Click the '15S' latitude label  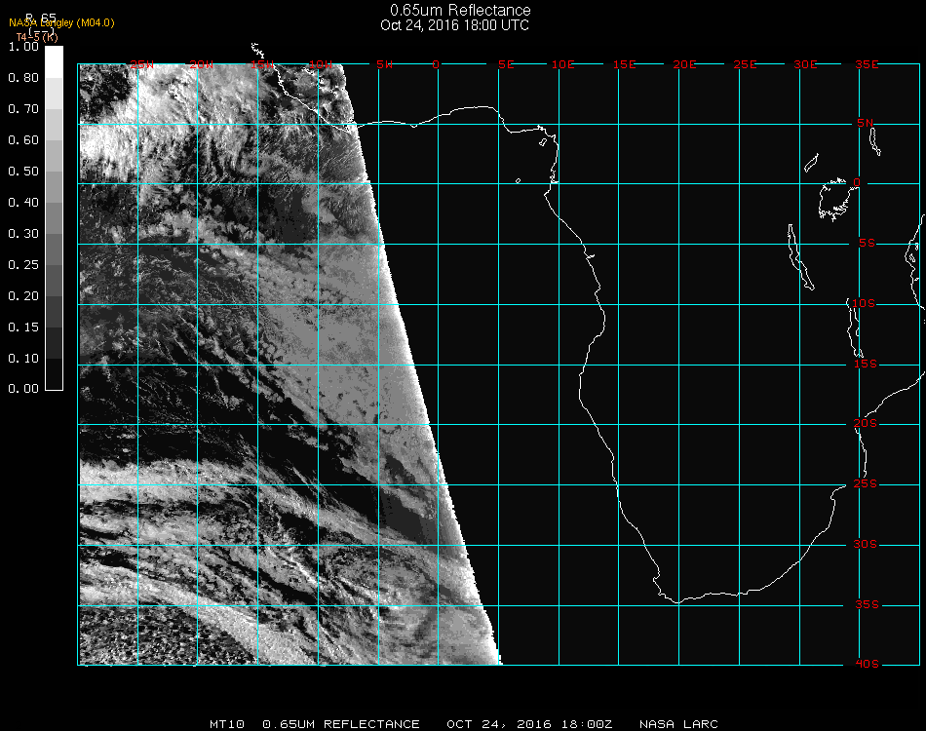click(x=866, y=364)
